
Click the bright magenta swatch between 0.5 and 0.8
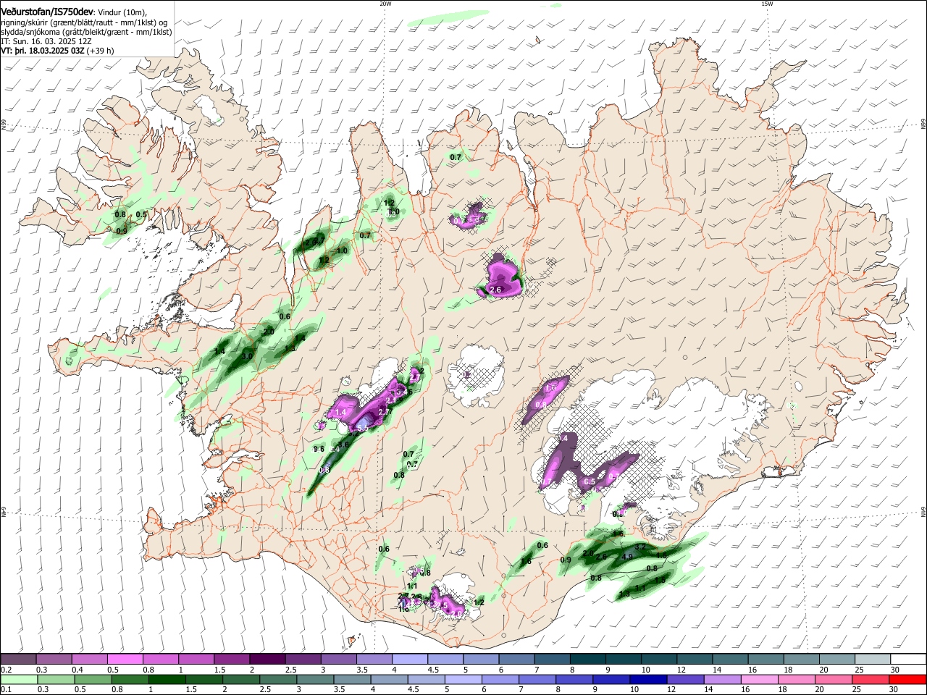(x=125, y=660)
